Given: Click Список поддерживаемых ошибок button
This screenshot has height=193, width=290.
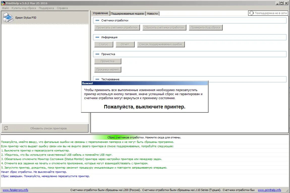Looking at the screenshot, I should [x=161, y=44].
